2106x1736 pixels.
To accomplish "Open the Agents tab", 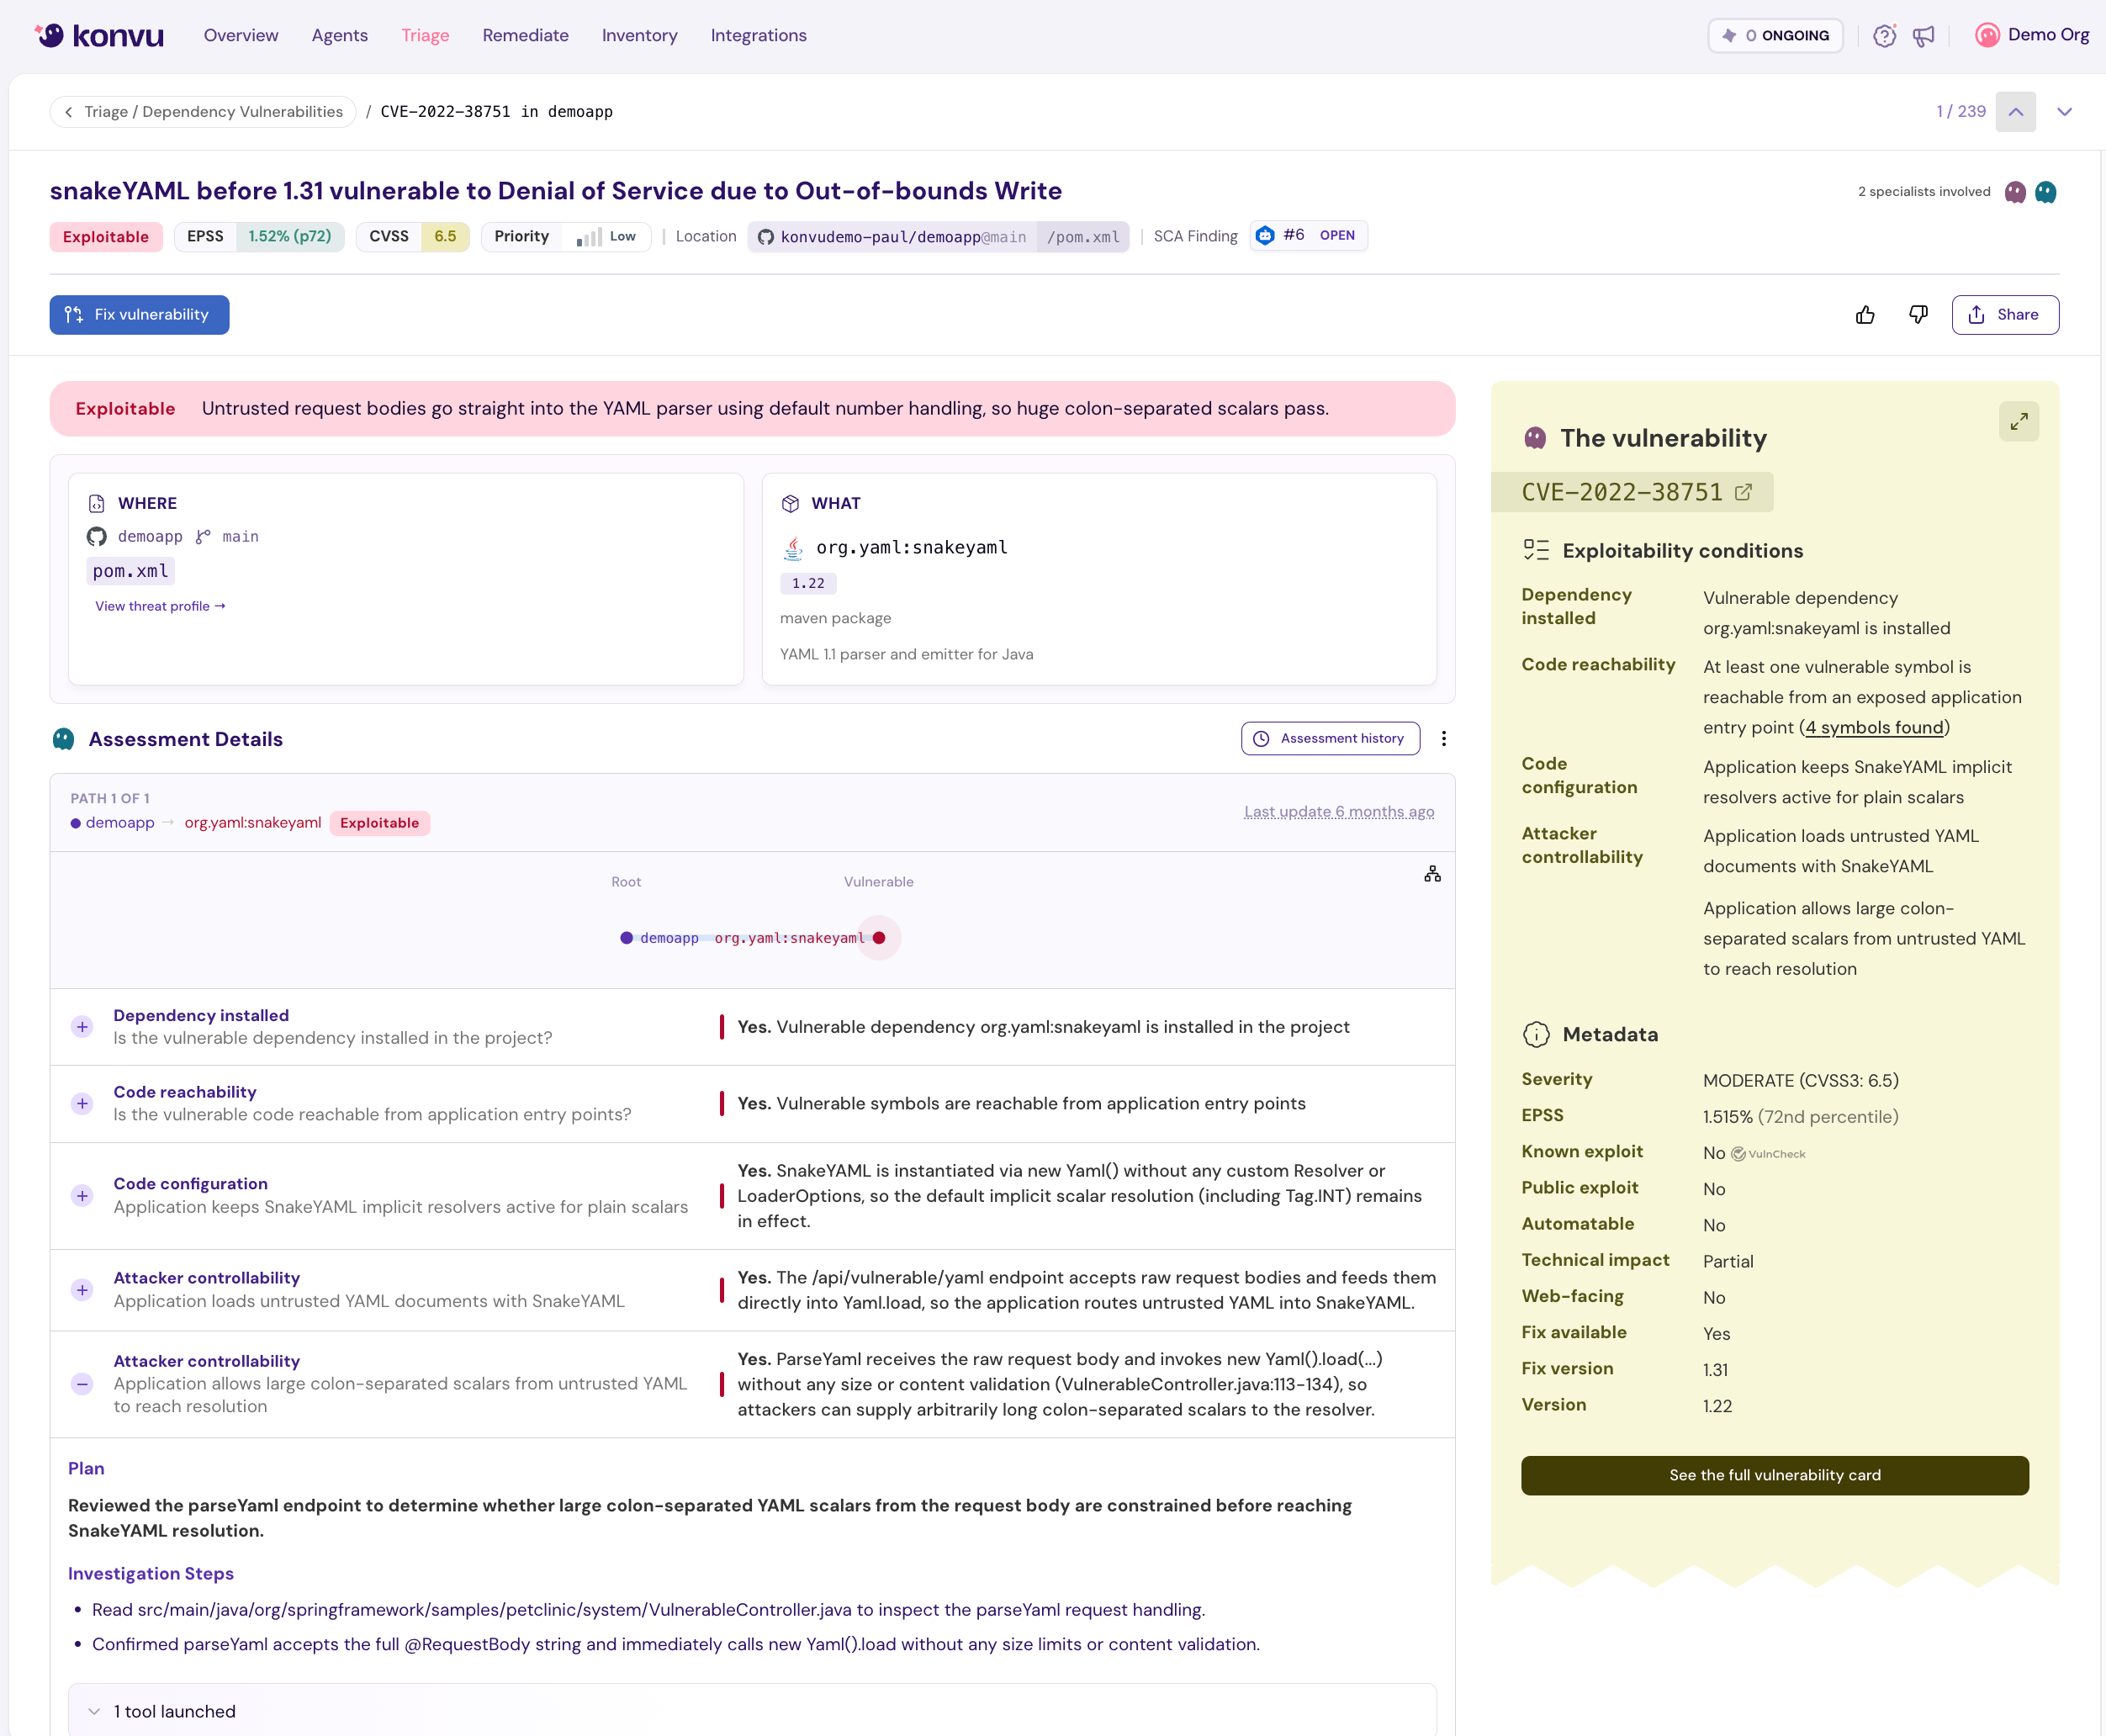I will click(x=339, y=36).
